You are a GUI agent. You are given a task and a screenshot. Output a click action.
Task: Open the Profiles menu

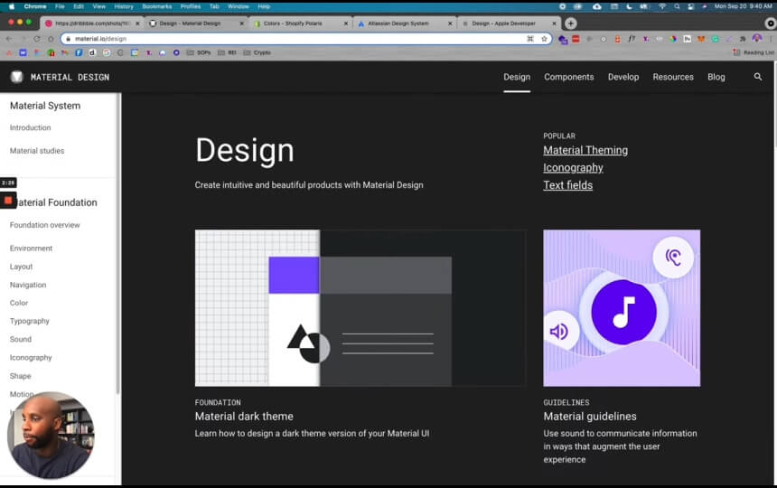coord(191,6)
